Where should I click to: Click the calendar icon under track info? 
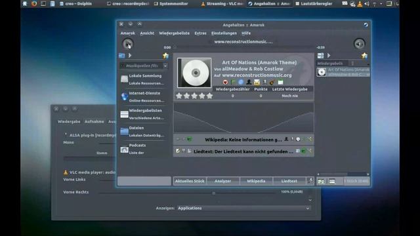pyautogui.click(x=280, y=82)
